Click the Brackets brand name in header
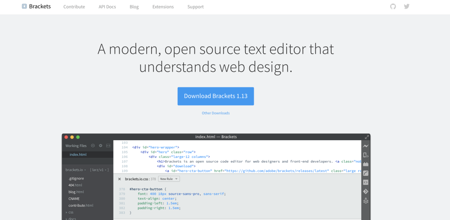This screenshot has height=220, width=450. [x=40, y=6]
